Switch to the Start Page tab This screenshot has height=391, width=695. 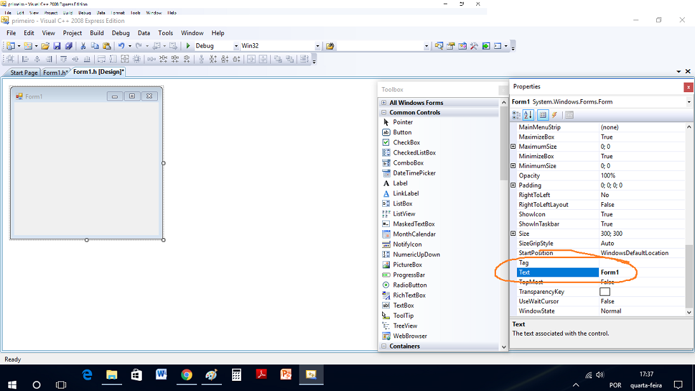pos(24,72)
